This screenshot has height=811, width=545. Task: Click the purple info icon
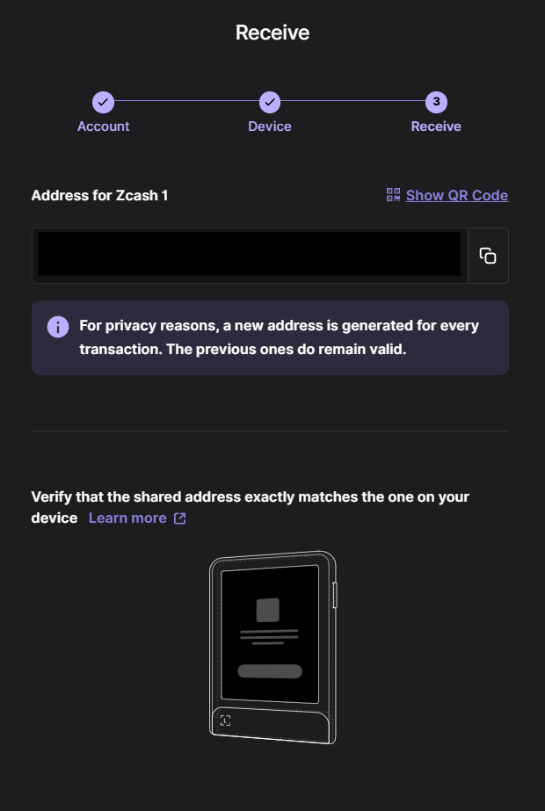pos(58,327)
